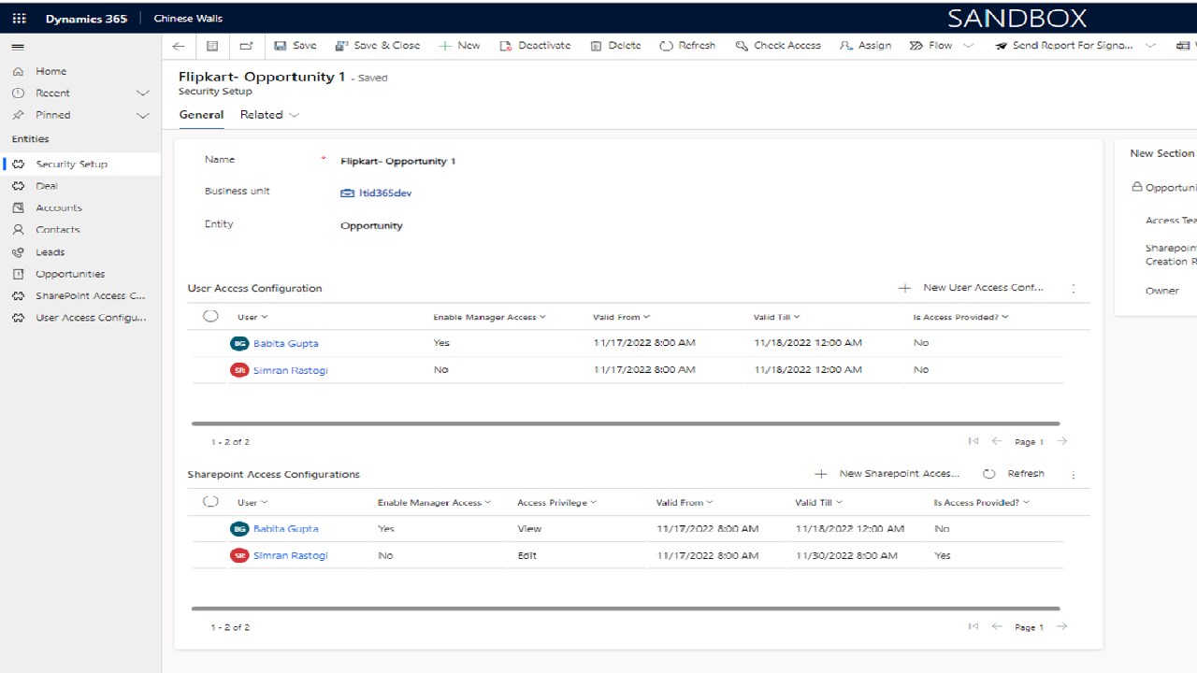Image resolution: width=1197 pixels, height=673 pixels.
Task: Go to next page in User Access grid
Action: pyautogui.click(x=1061, y=441)
